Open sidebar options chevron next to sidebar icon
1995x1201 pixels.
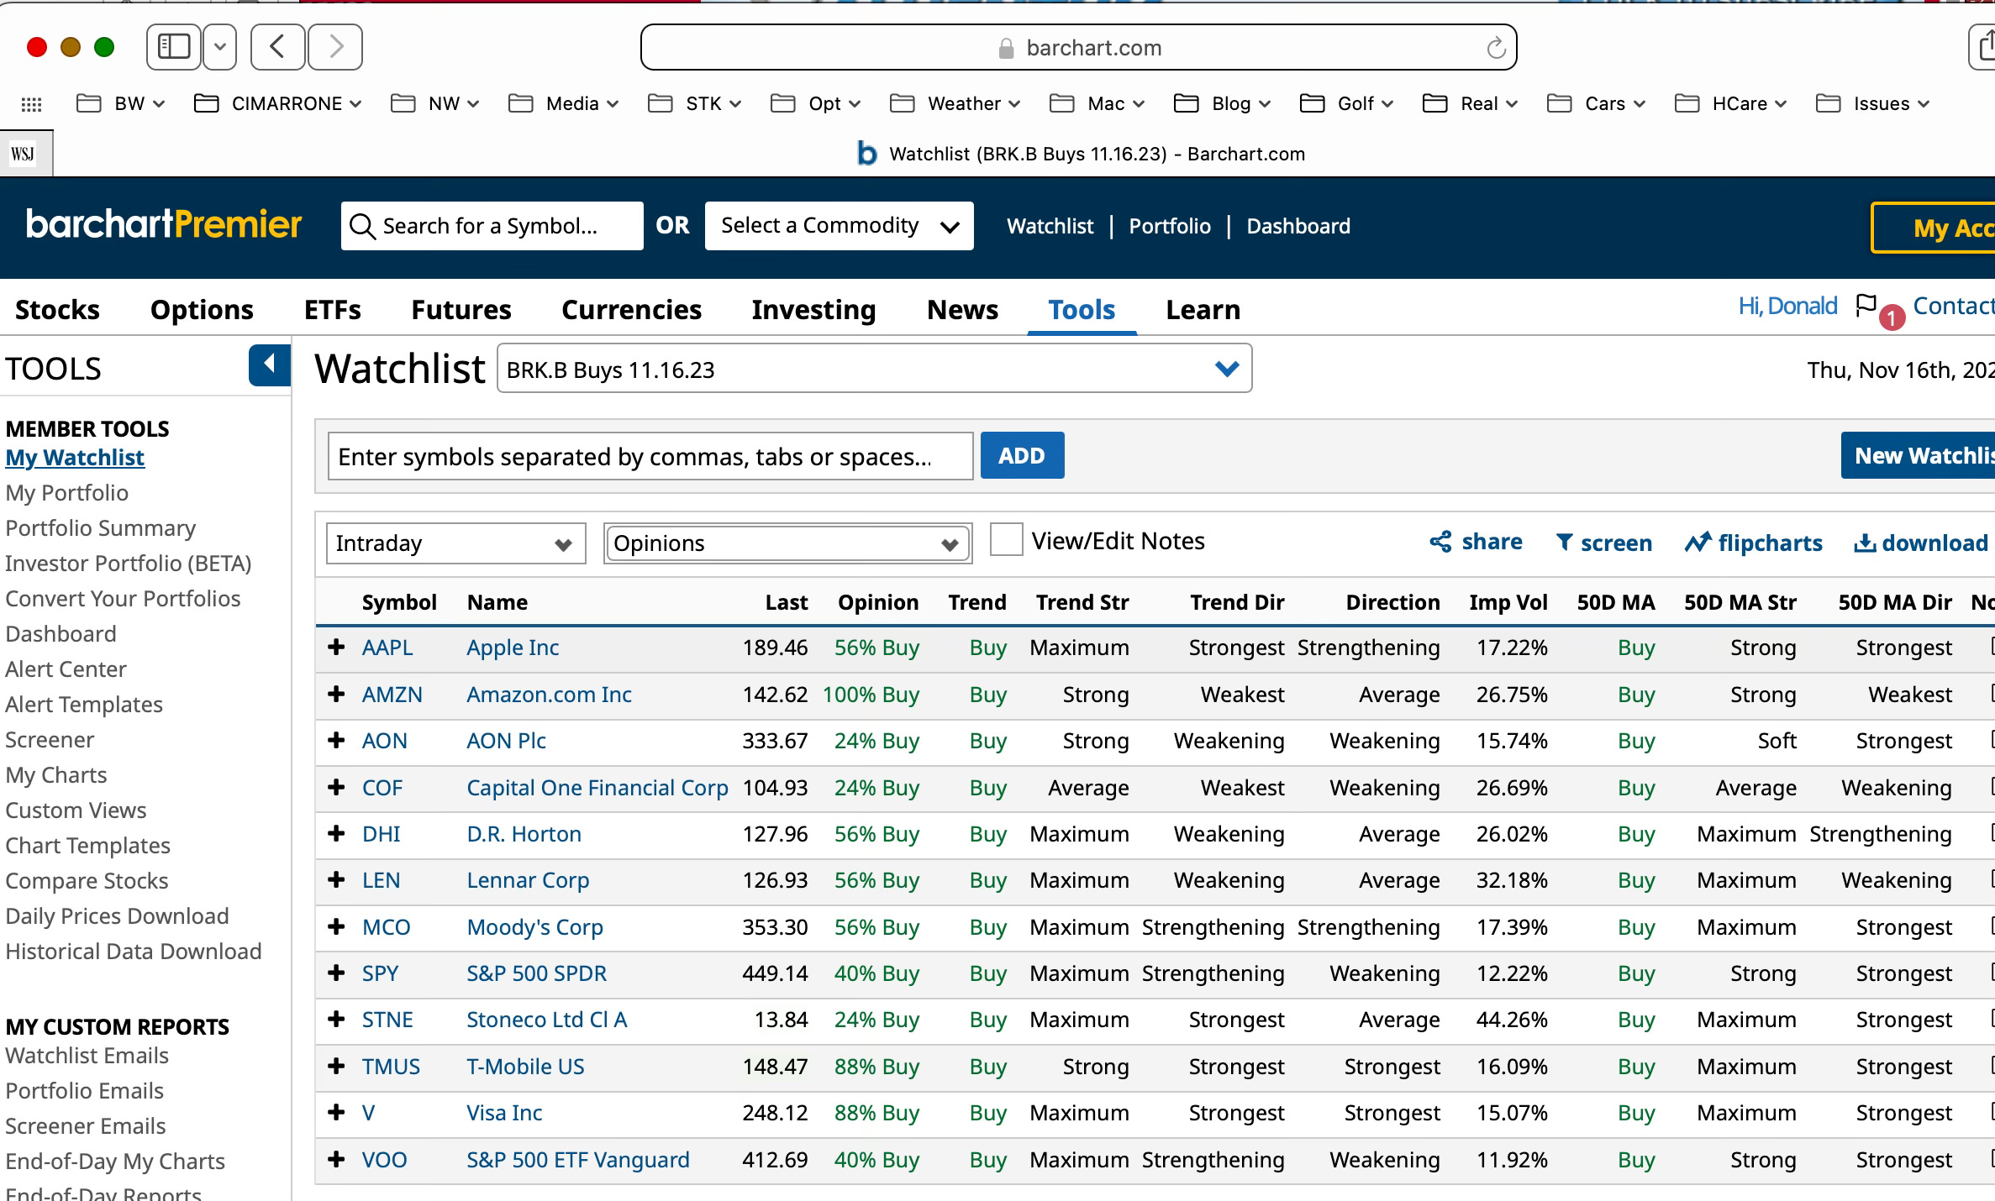tap(220, 47)
